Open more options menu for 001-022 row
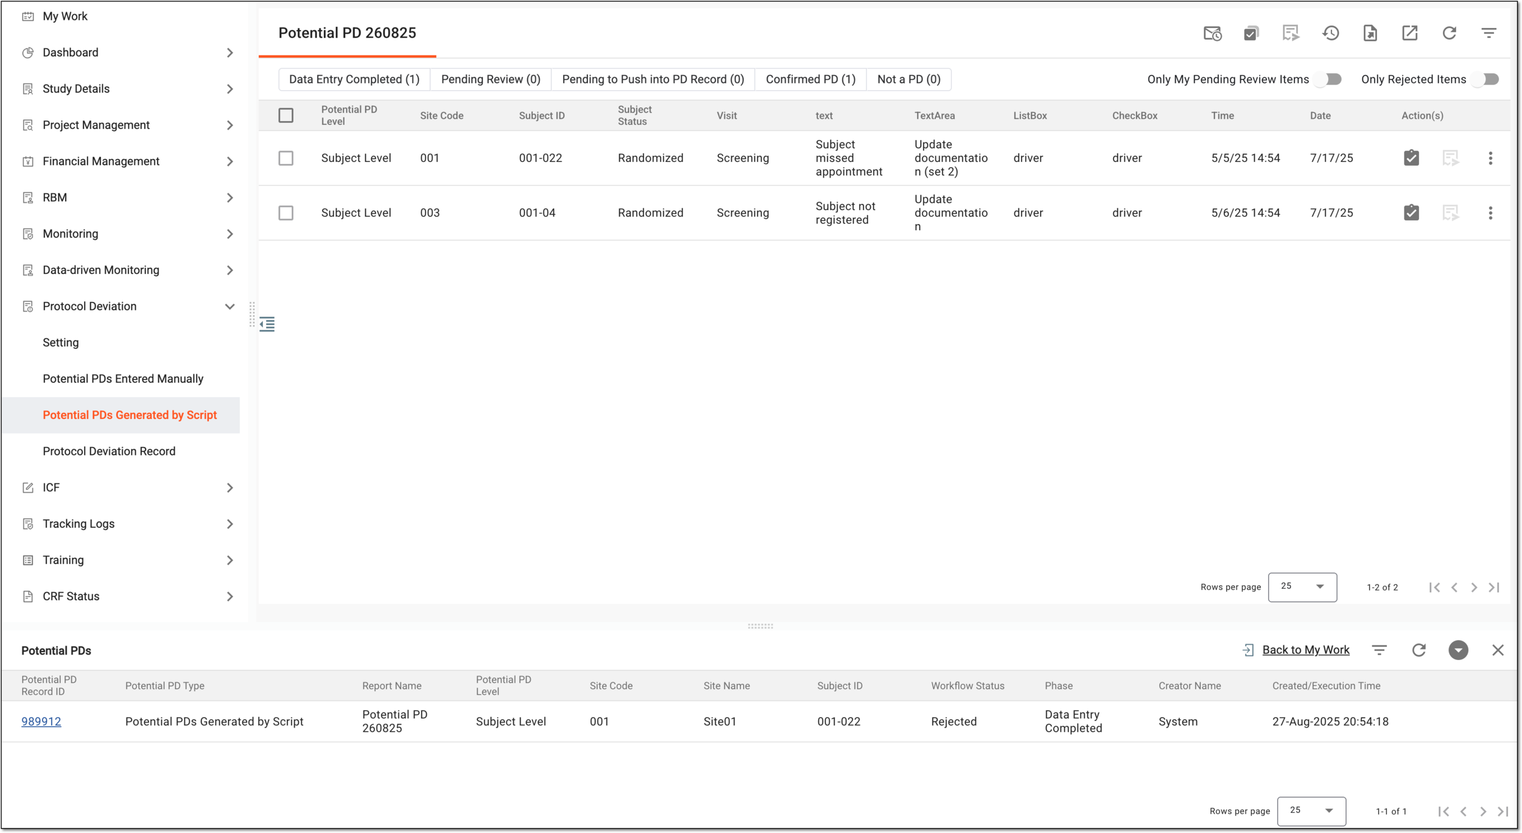Screen dimensions: 1522x833 [1490, 158]
